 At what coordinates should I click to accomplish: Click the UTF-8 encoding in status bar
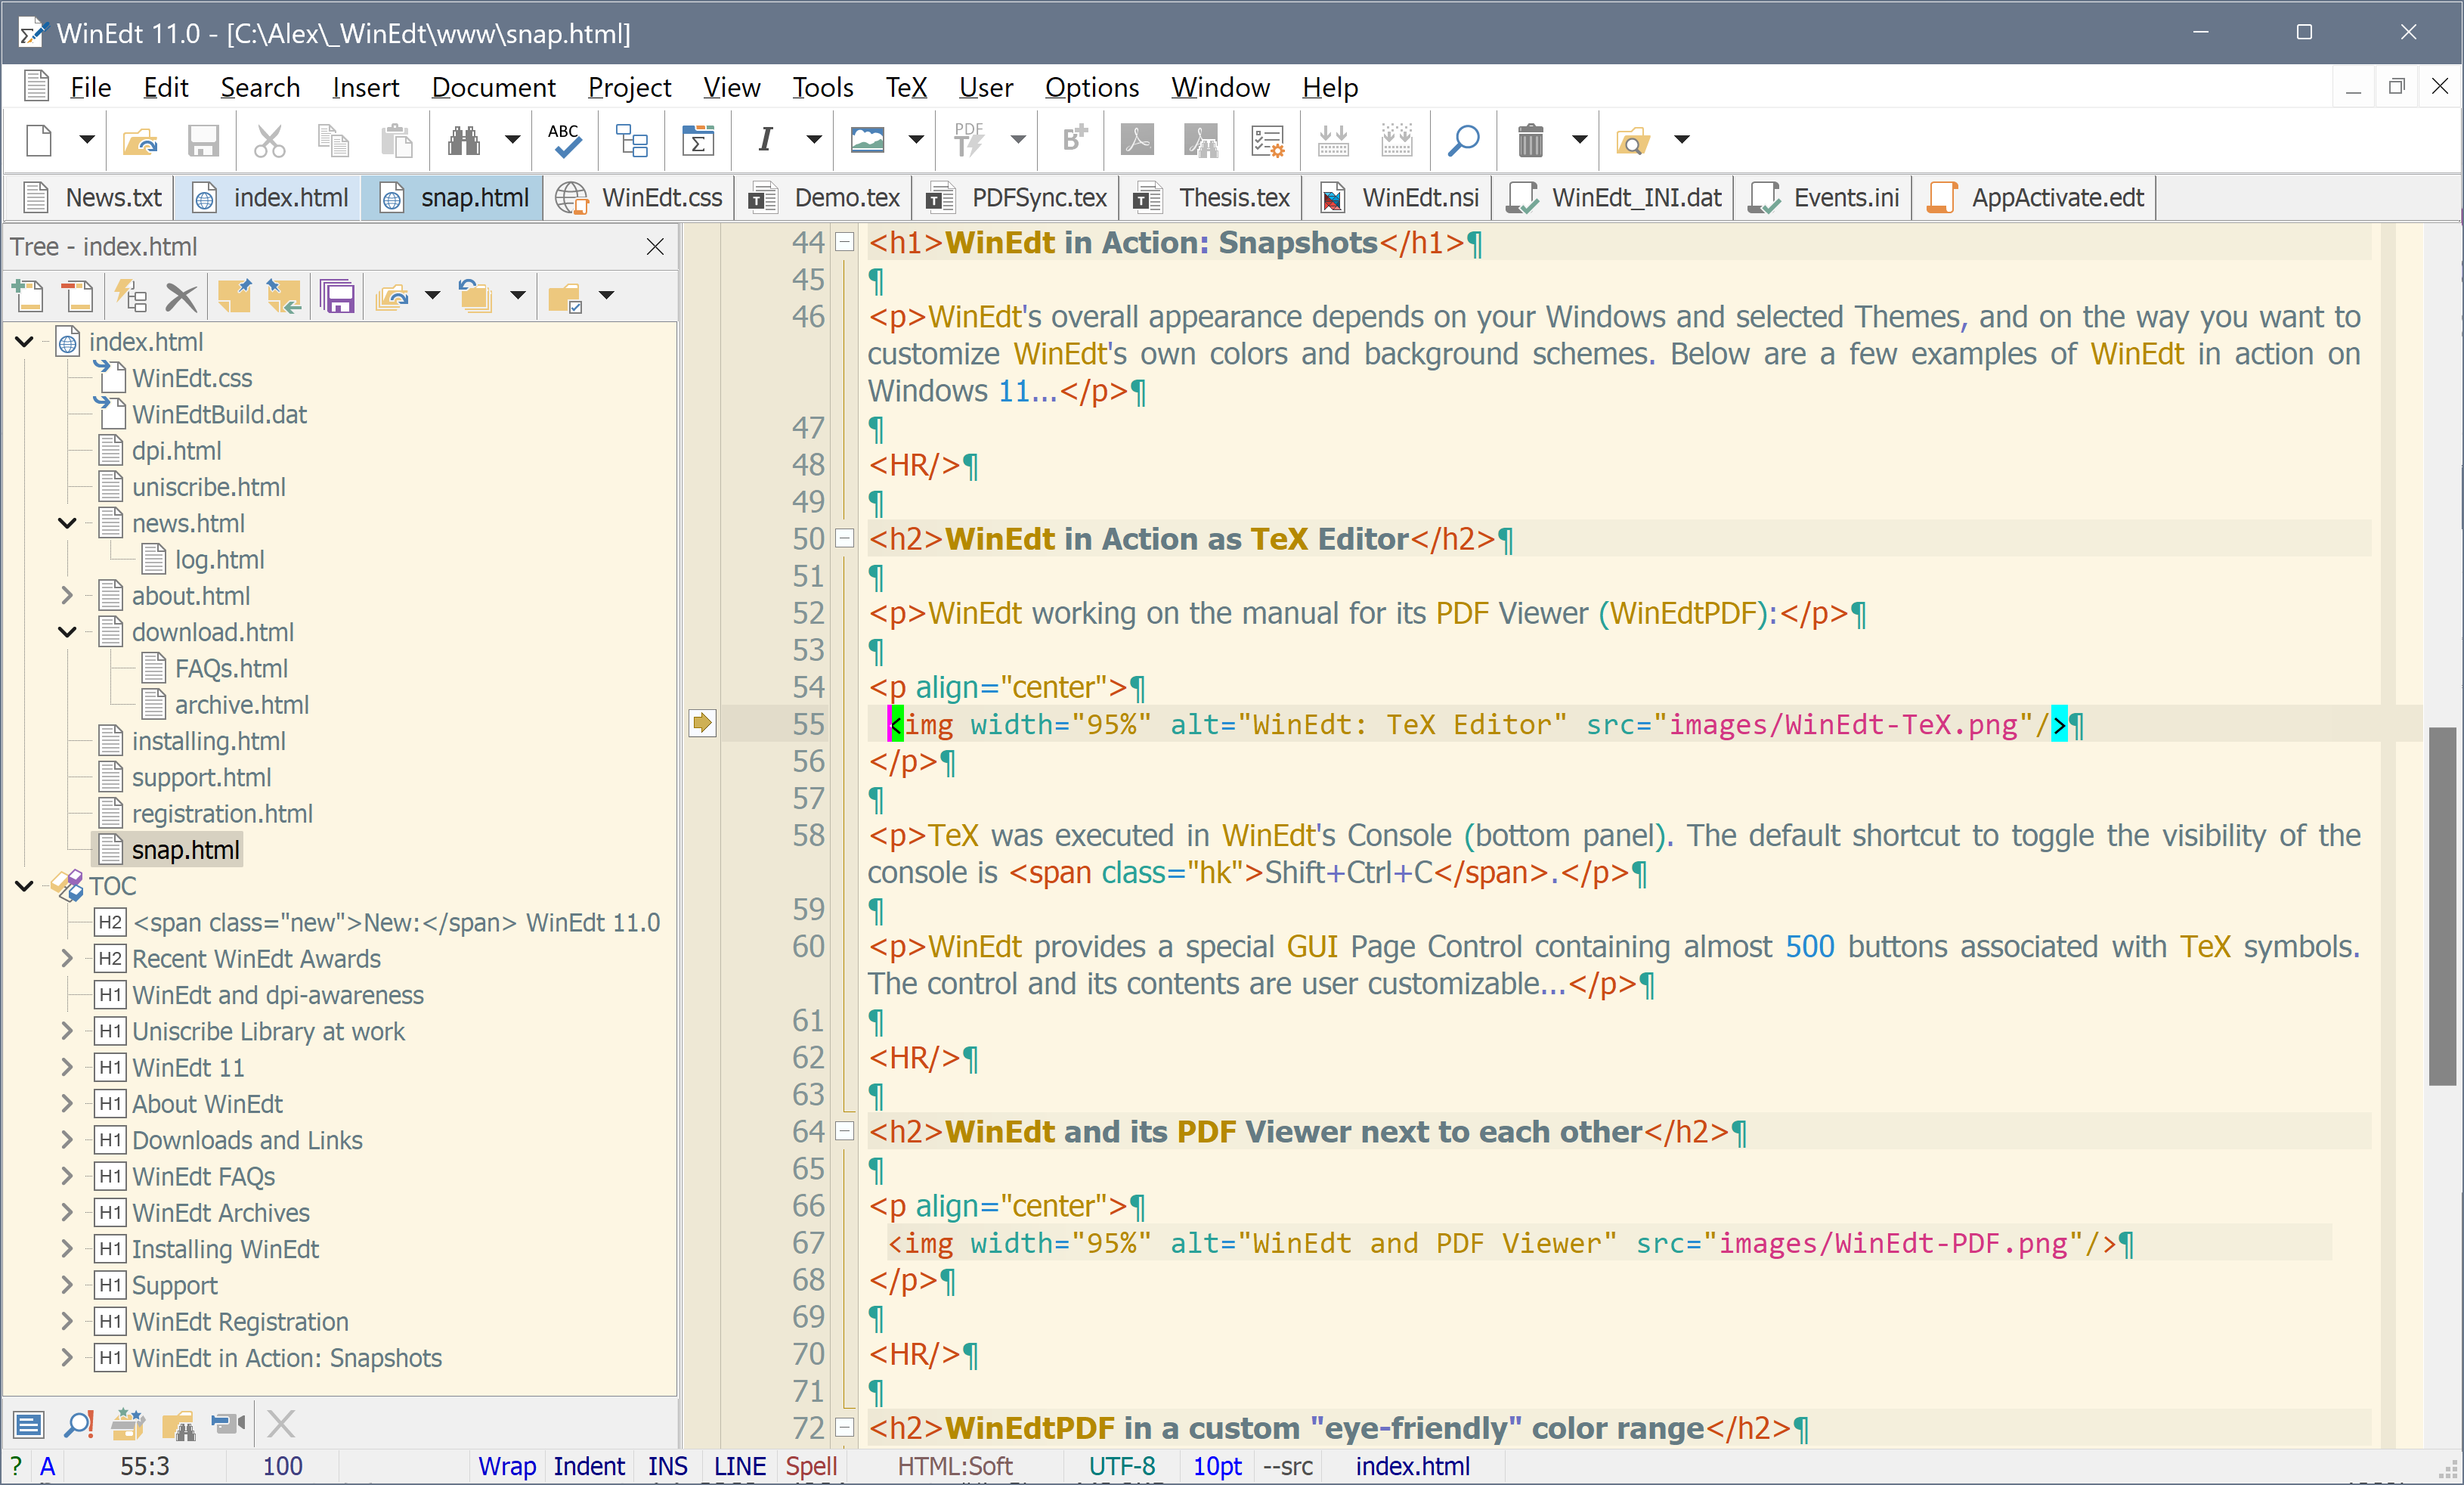[x=1121, y=1466]
